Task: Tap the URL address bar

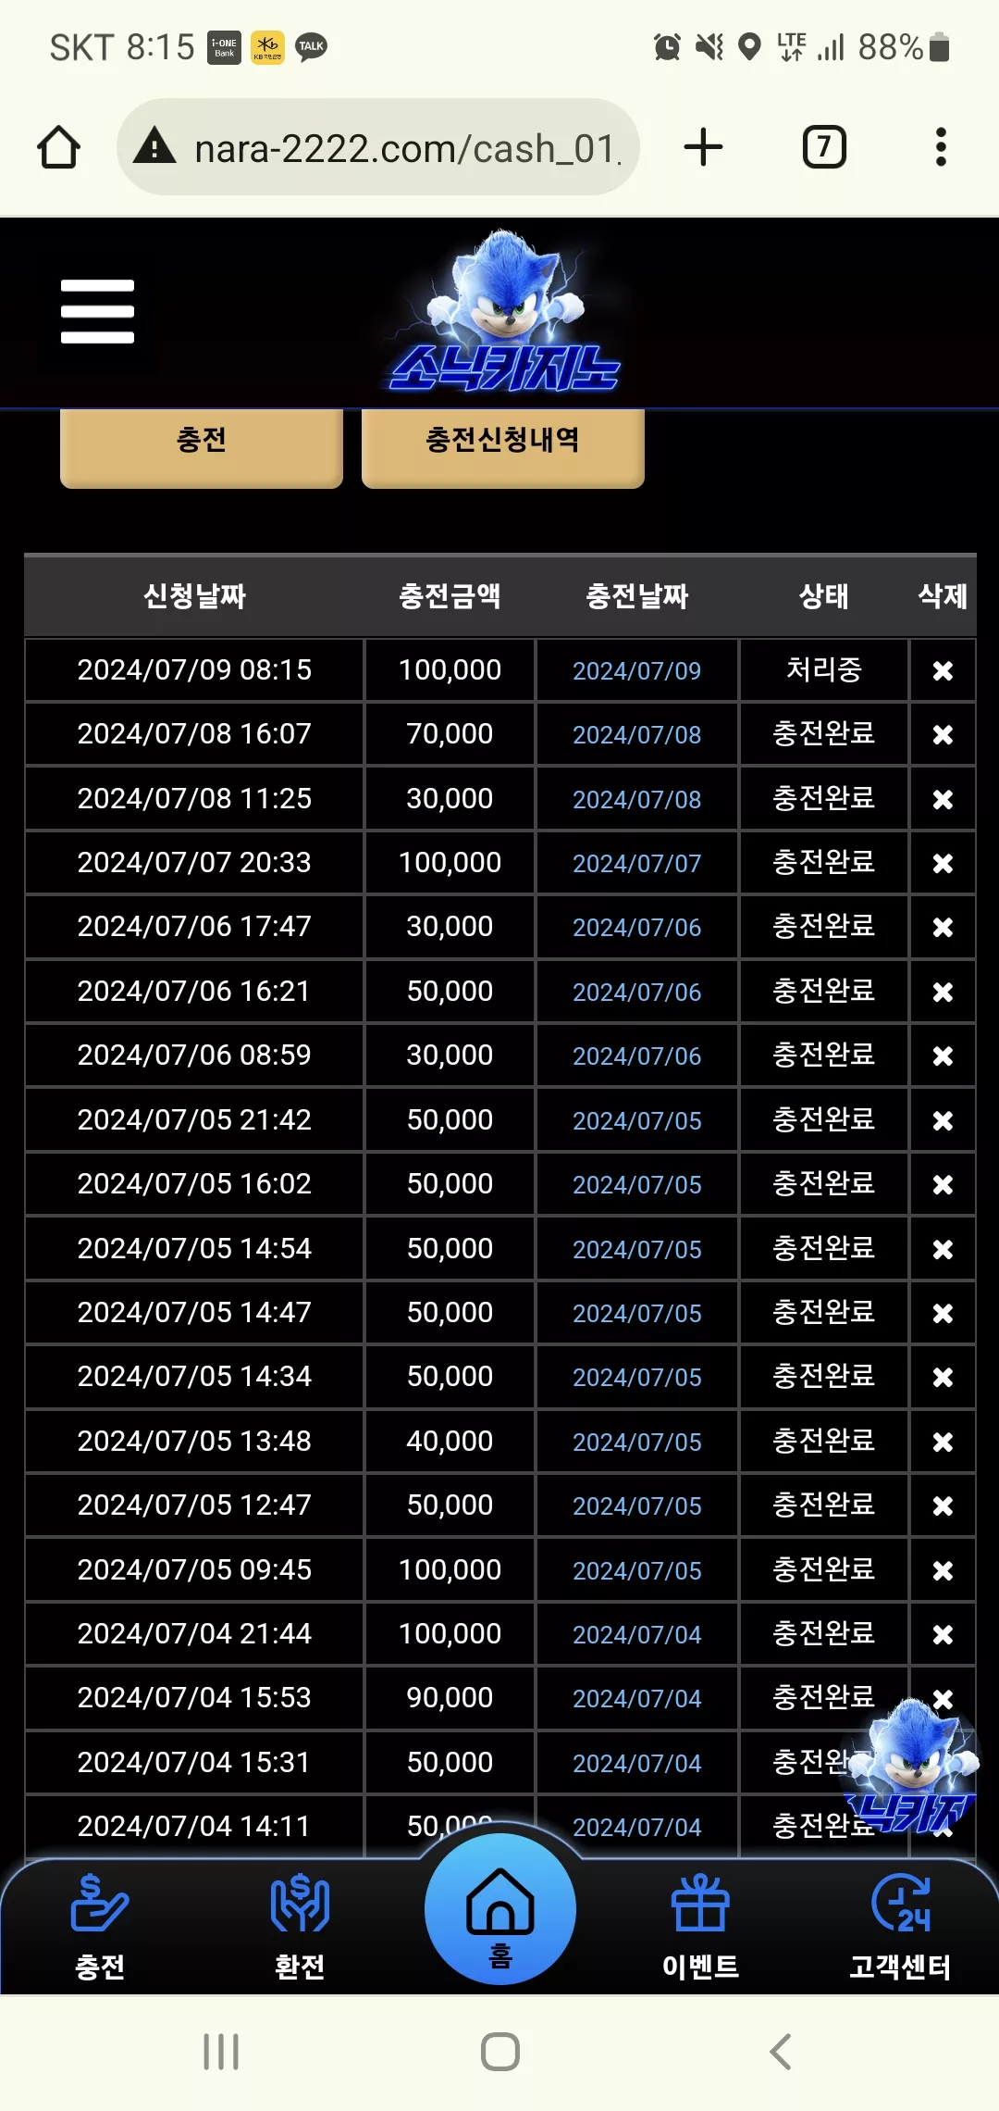Action: (x=378, y=147)
